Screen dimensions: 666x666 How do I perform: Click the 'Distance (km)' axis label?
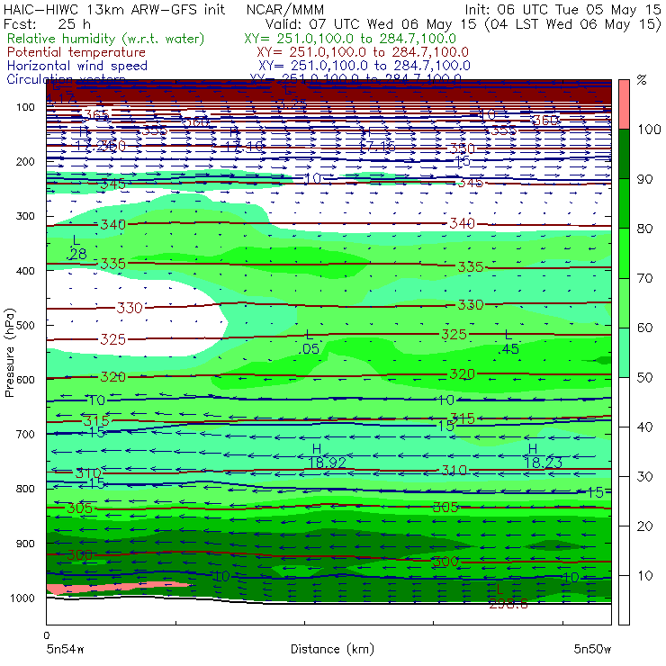click(332, 649)
